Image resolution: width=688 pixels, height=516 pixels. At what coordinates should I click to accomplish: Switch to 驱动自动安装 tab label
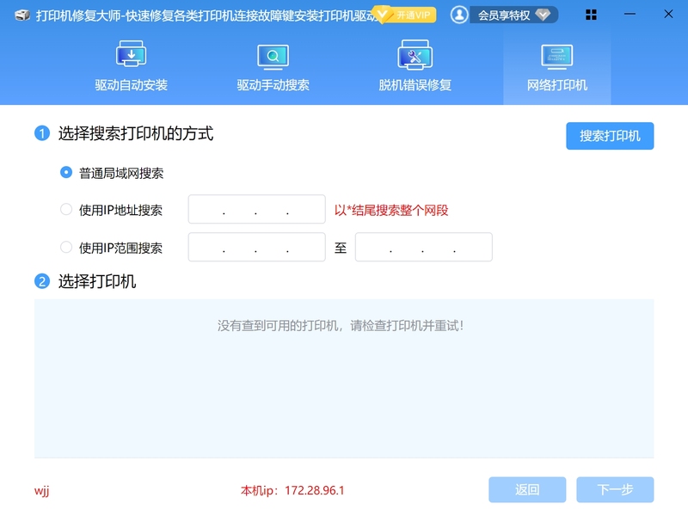point(132,85)
